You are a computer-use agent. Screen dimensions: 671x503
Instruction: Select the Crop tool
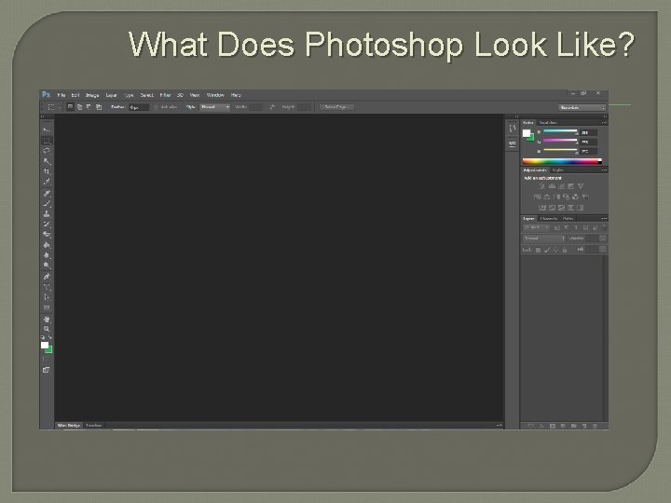pyautogui.click(x=47, y=171)
